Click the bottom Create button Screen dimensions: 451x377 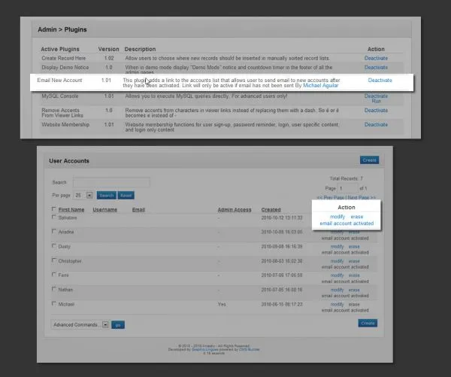coord(368,323)
